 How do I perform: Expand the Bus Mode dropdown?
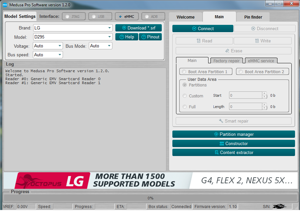pyautogui.click(x=100, y=46)
